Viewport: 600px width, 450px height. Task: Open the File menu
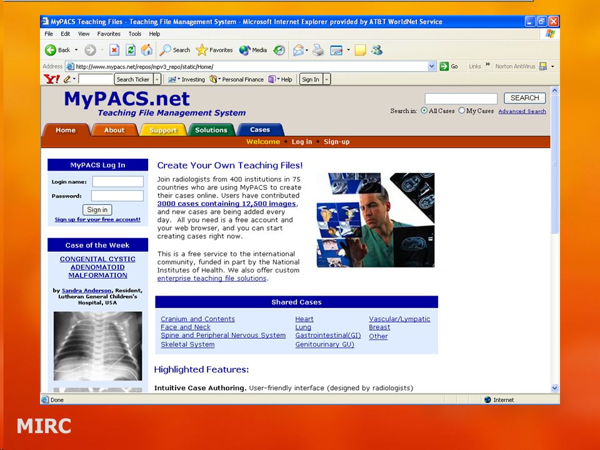tap(49, 34)
